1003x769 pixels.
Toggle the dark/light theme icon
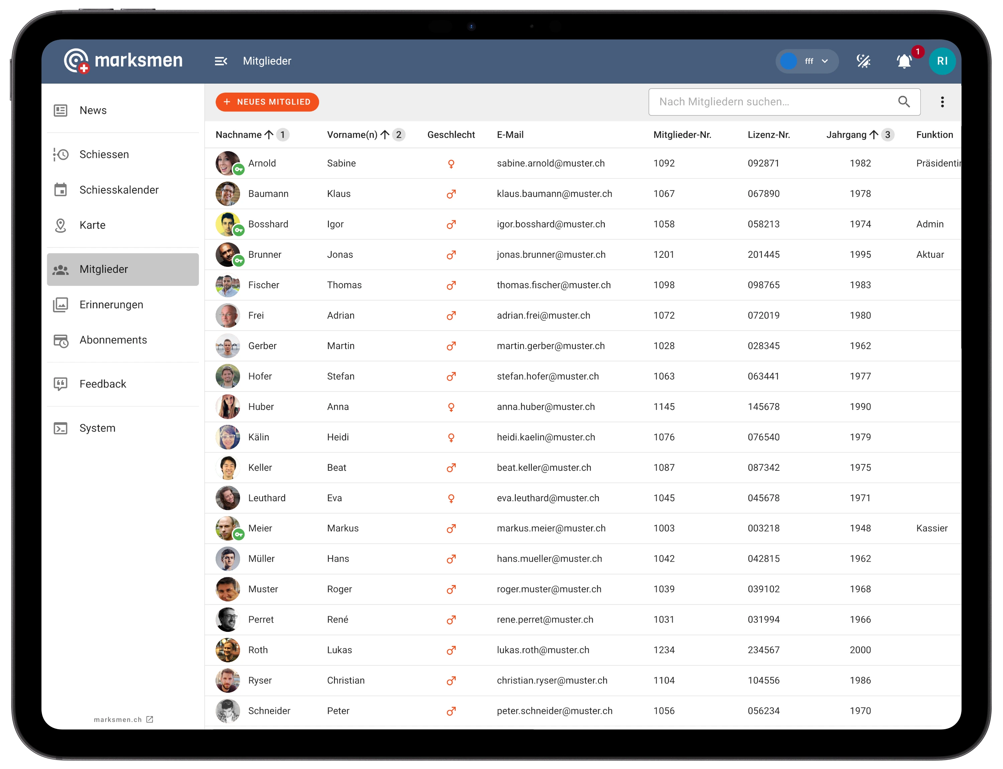pos(863,61)
